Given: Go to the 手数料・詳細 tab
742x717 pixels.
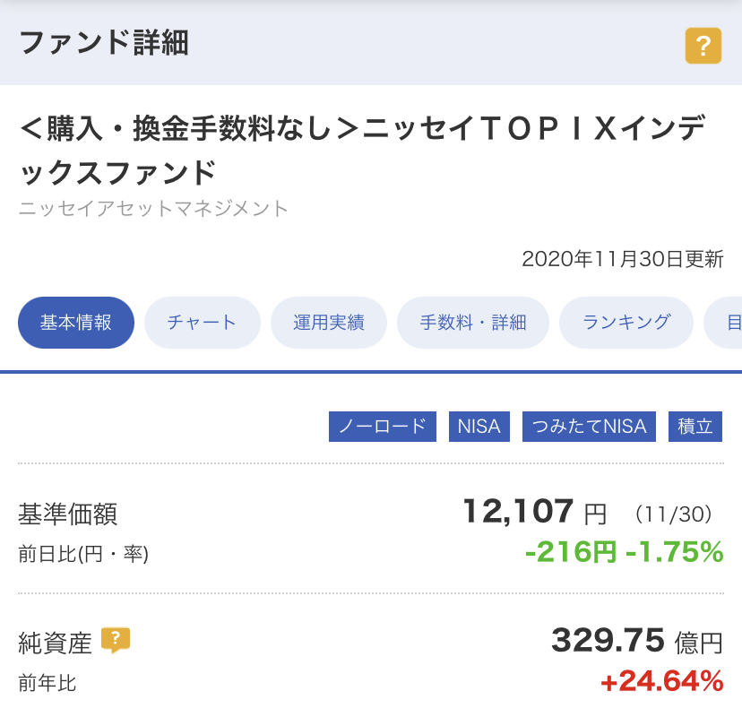Looking at the screenshot, I should (473, 323).
